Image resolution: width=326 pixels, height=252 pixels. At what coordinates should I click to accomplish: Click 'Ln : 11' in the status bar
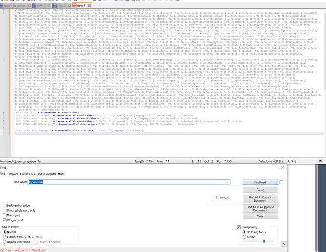[196, 161]
